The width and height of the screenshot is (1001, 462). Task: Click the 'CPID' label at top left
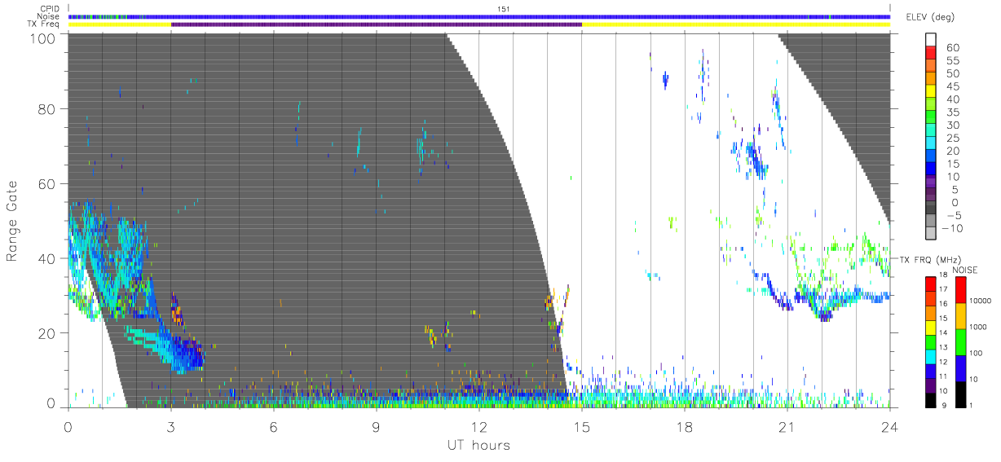pos(48,8)
